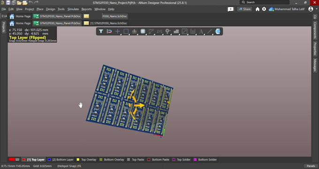The width and height of the screenshot is (319, 169).
Task: Activate the interactive routing tool
Action: tap(151, 31)
